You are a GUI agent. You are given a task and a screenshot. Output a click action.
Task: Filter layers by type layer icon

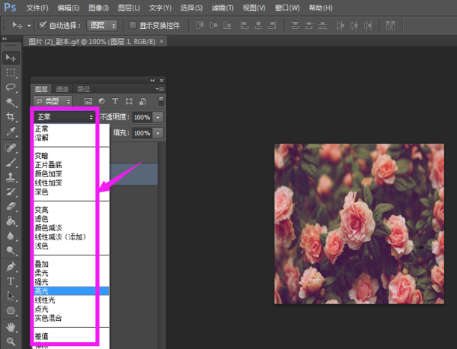coord(115,101)
